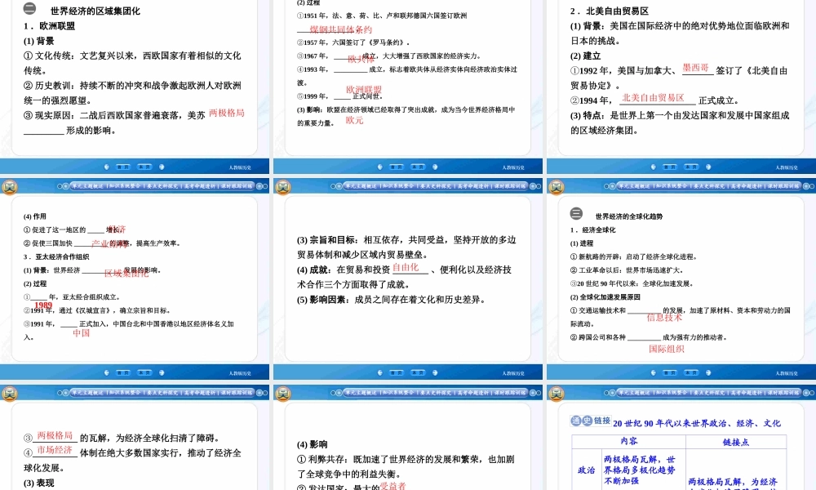Click the 链接点 column header in the table
This screenshot has width=816, height=490.
pos(736,442)
